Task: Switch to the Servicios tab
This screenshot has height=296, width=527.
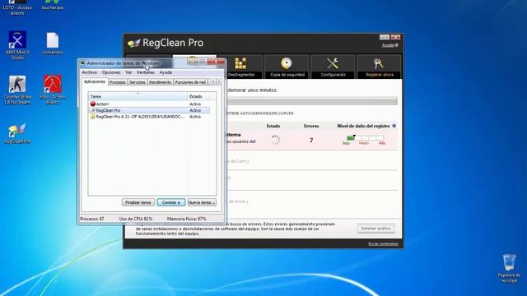Action: [138, 82]
